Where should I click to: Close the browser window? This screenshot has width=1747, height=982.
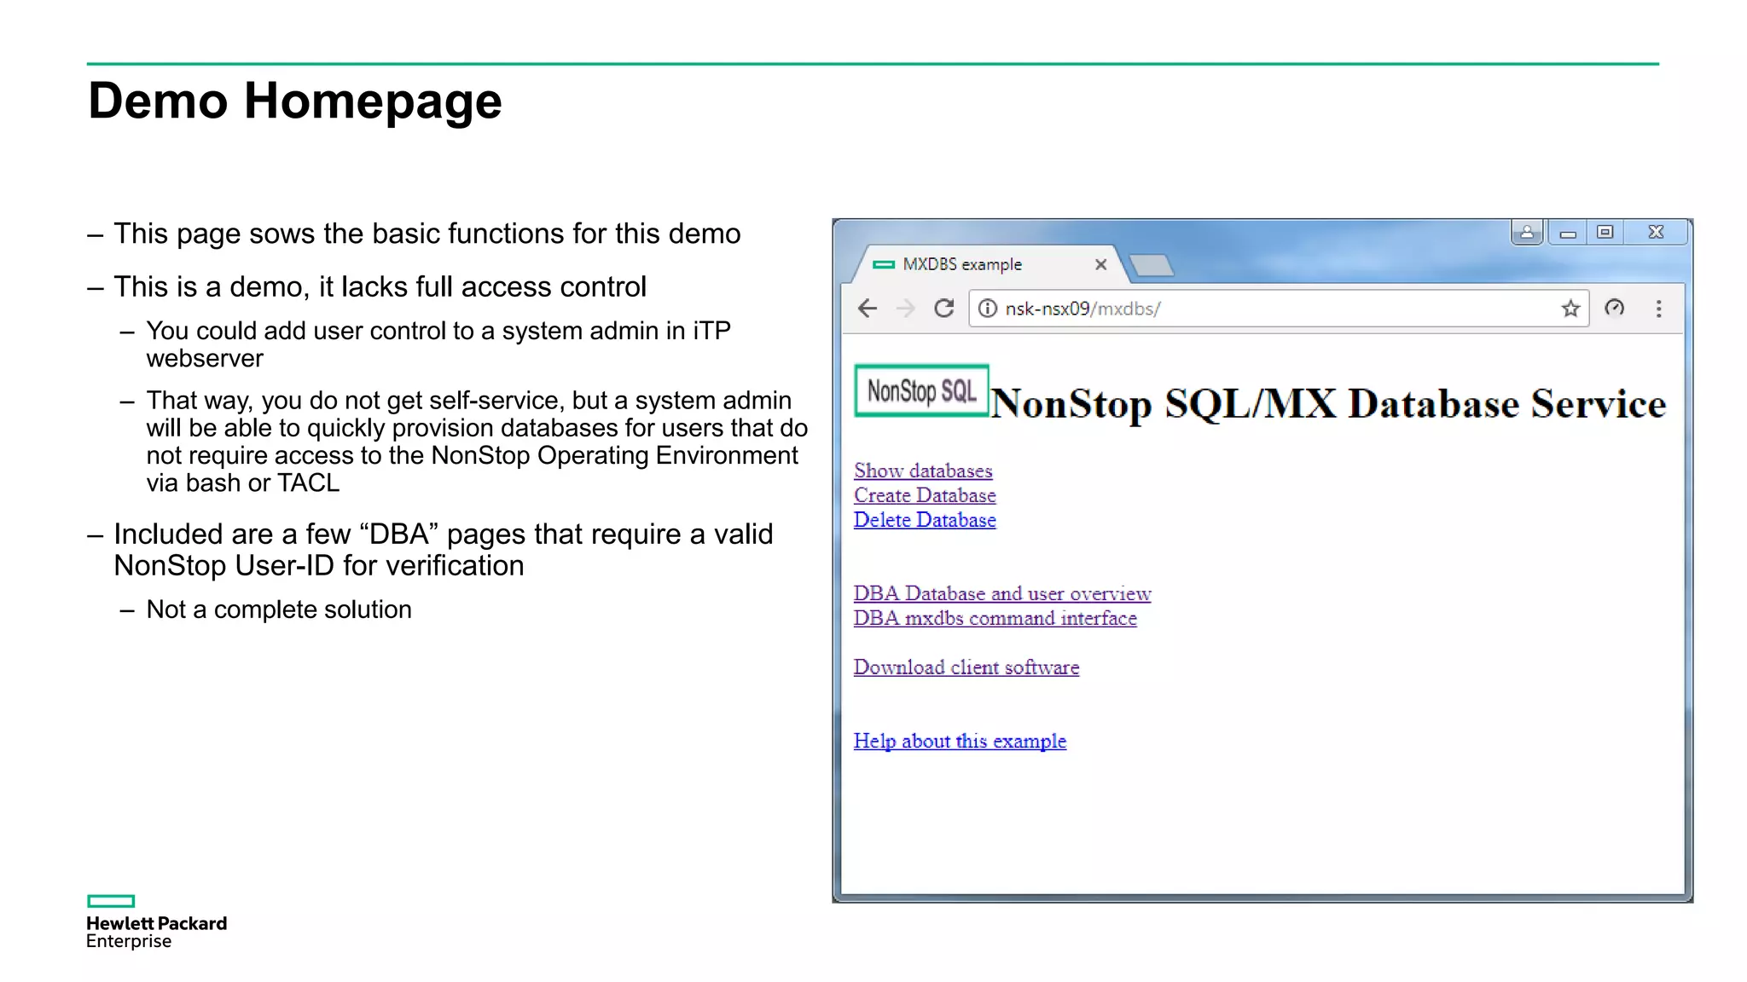click(x=1656, y=232)
